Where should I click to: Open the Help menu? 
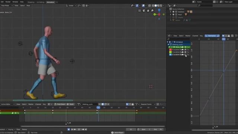tap(22, 2)
